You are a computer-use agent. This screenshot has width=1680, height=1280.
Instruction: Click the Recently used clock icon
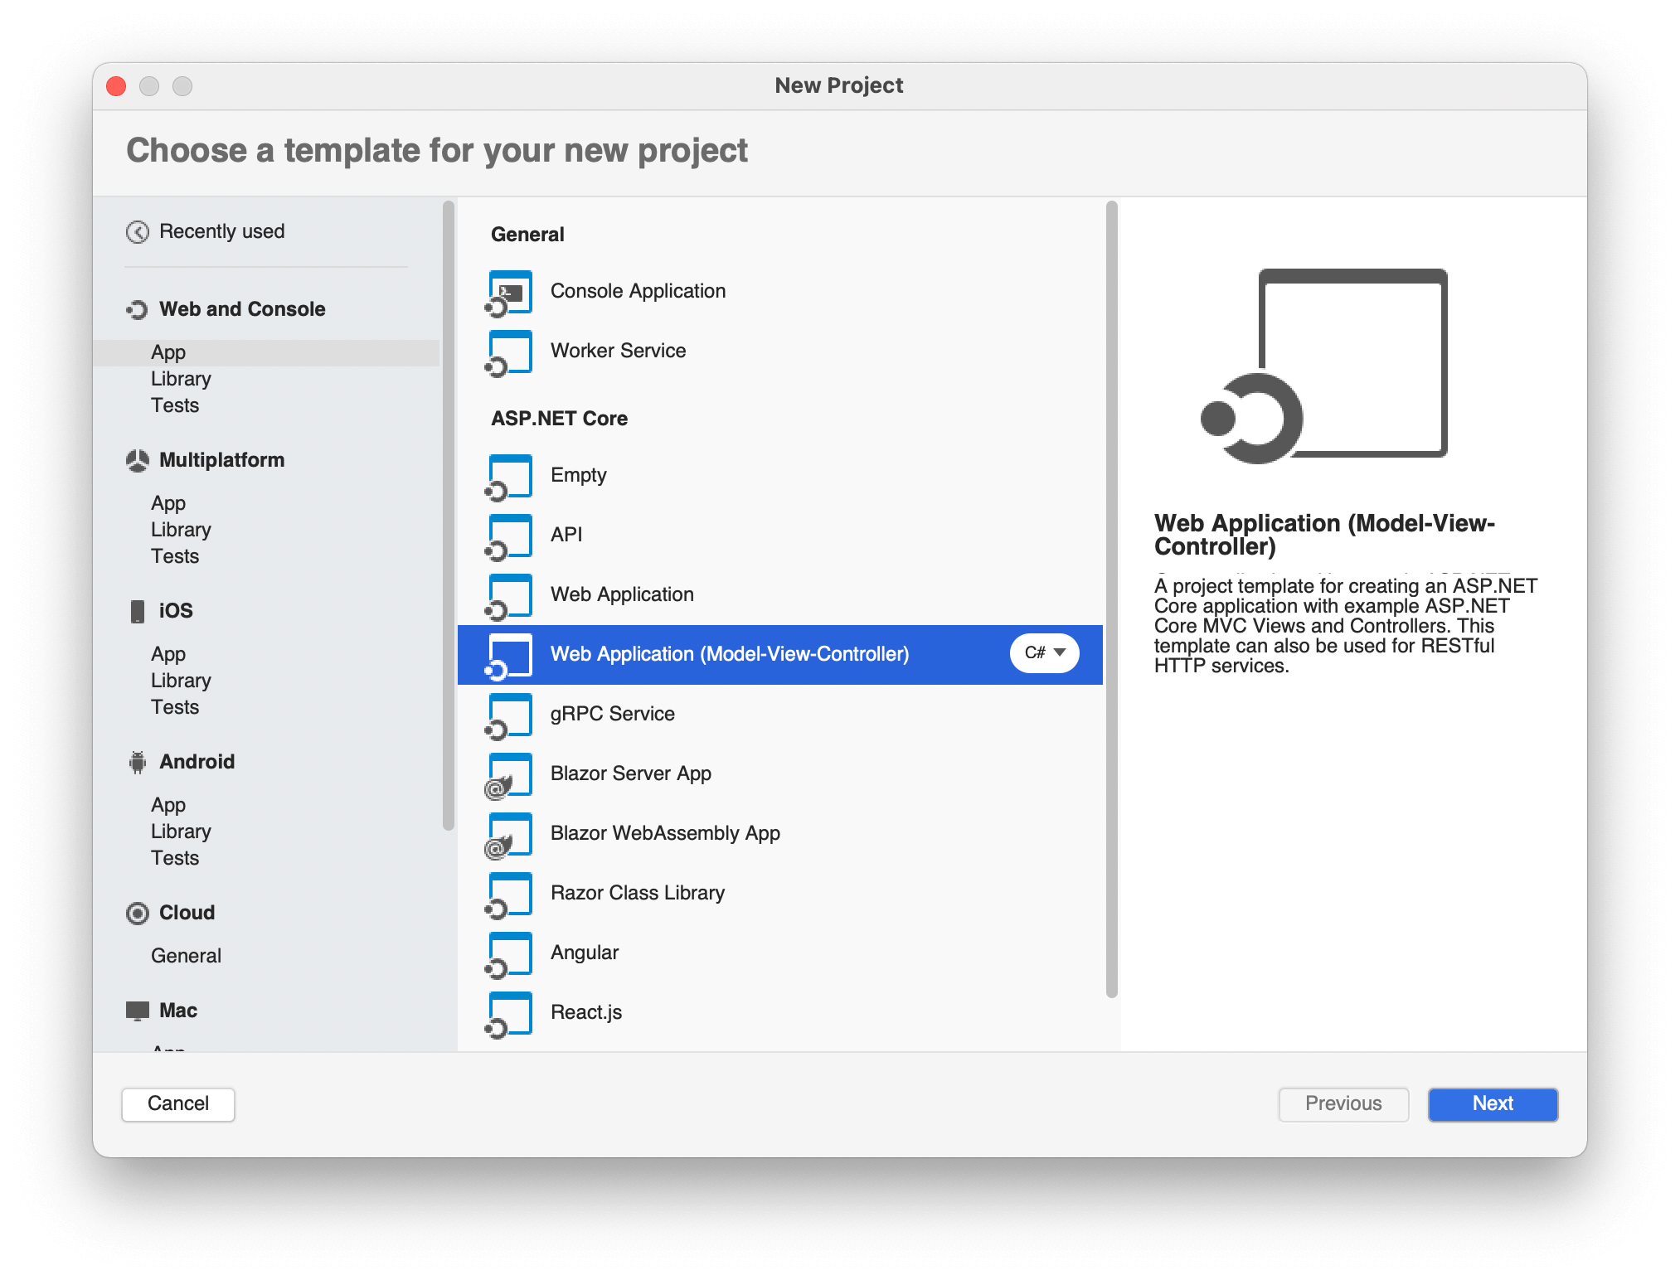[138, 232]
